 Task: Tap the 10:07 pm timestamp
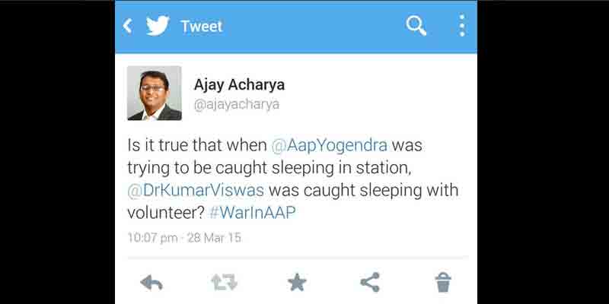point(153,238)
